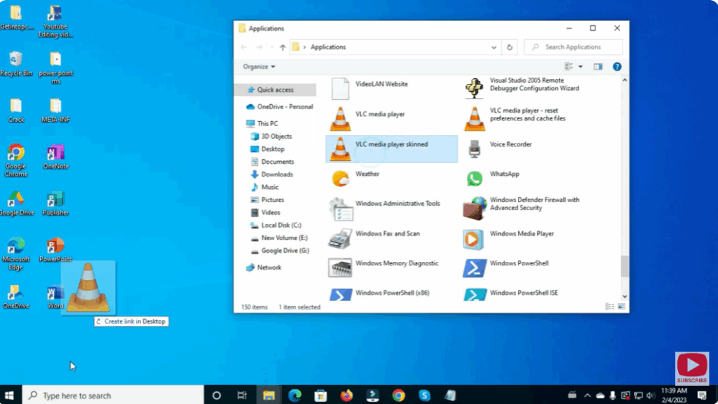
Task: Switch to large icons view in status bar
Action: coord(621,307)
